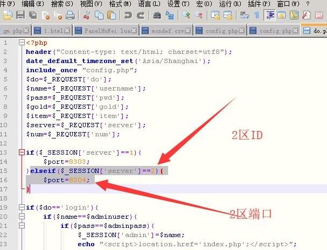
Task: Open the 搜索(S) menu
Action: 60,4
